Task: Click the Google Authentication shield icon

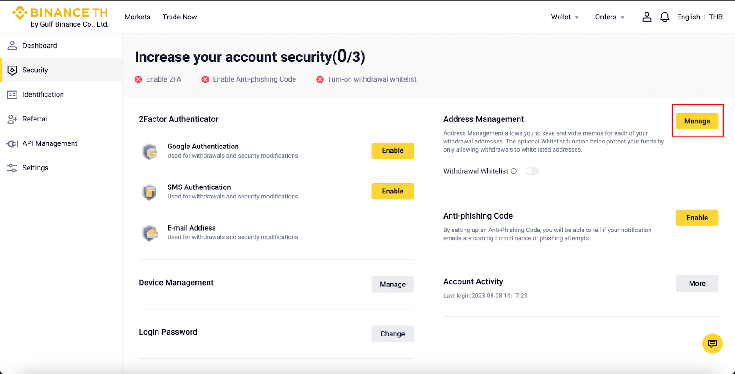Action: click(x=150, y=151)
